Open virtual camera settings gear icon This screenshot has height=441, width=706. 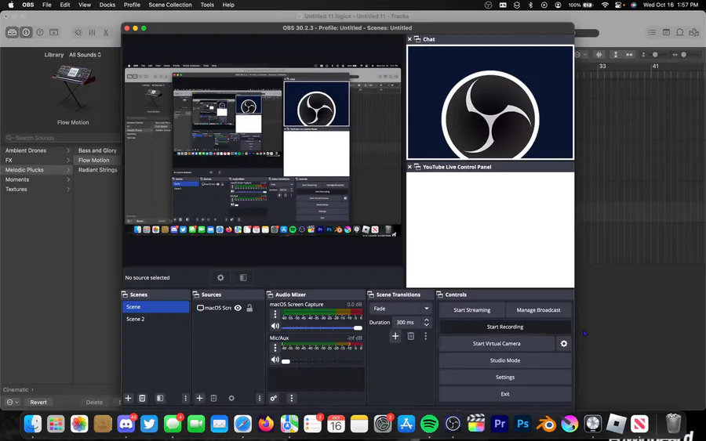point(563,344)
